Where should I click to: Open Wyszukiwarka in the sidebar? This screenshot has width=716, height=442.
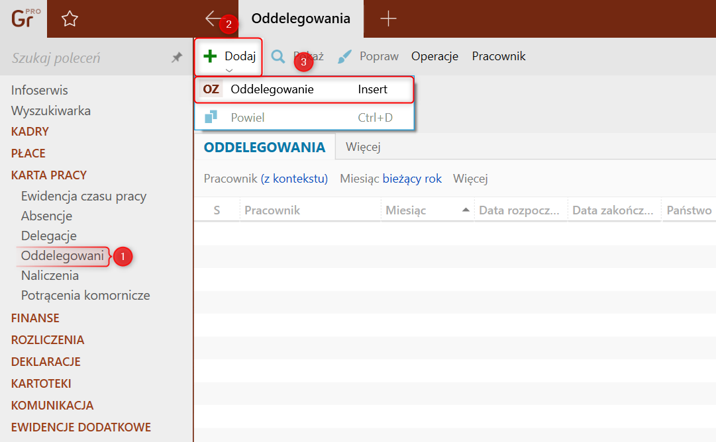point(51,111)
